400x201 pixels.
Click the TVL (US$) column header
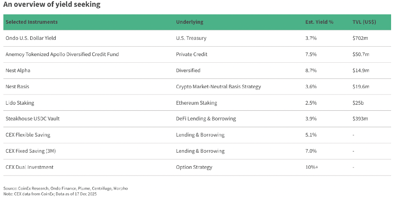coord(364,22)
